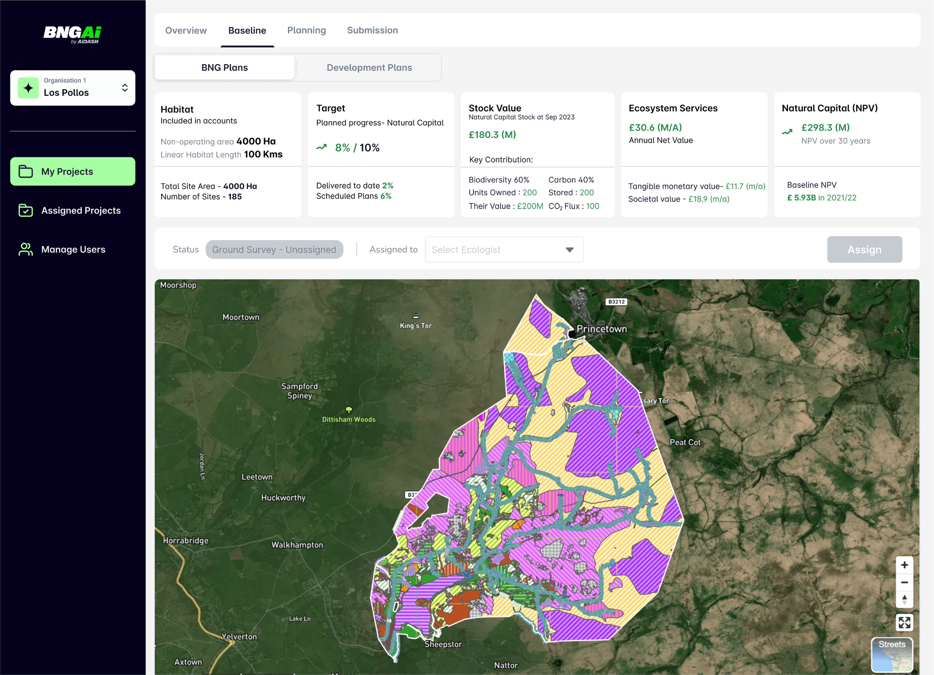Switch basemap to Streets style
This screenshot has width=934, height=675.
892,655
